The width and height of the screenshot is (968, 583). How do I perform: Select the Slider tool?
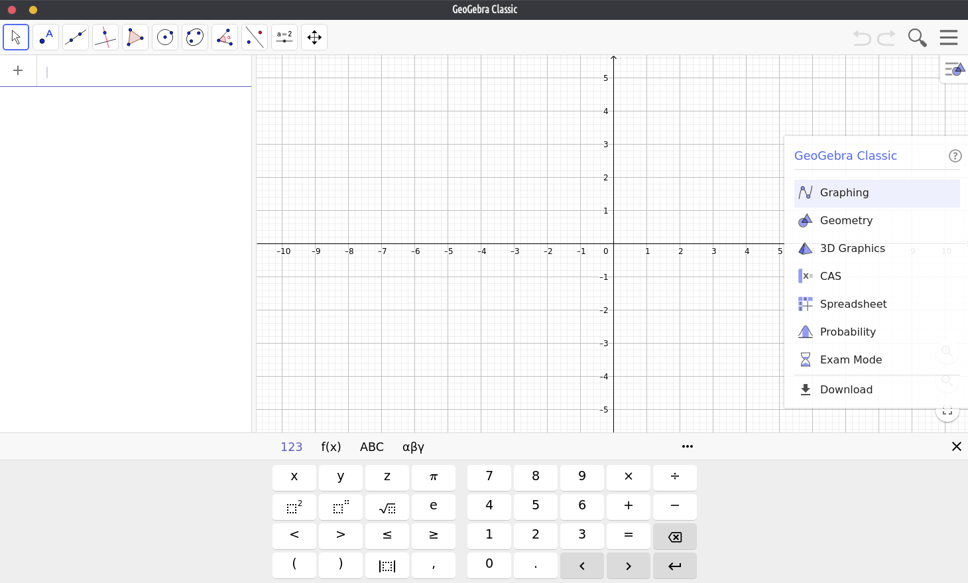pos(284,37)
